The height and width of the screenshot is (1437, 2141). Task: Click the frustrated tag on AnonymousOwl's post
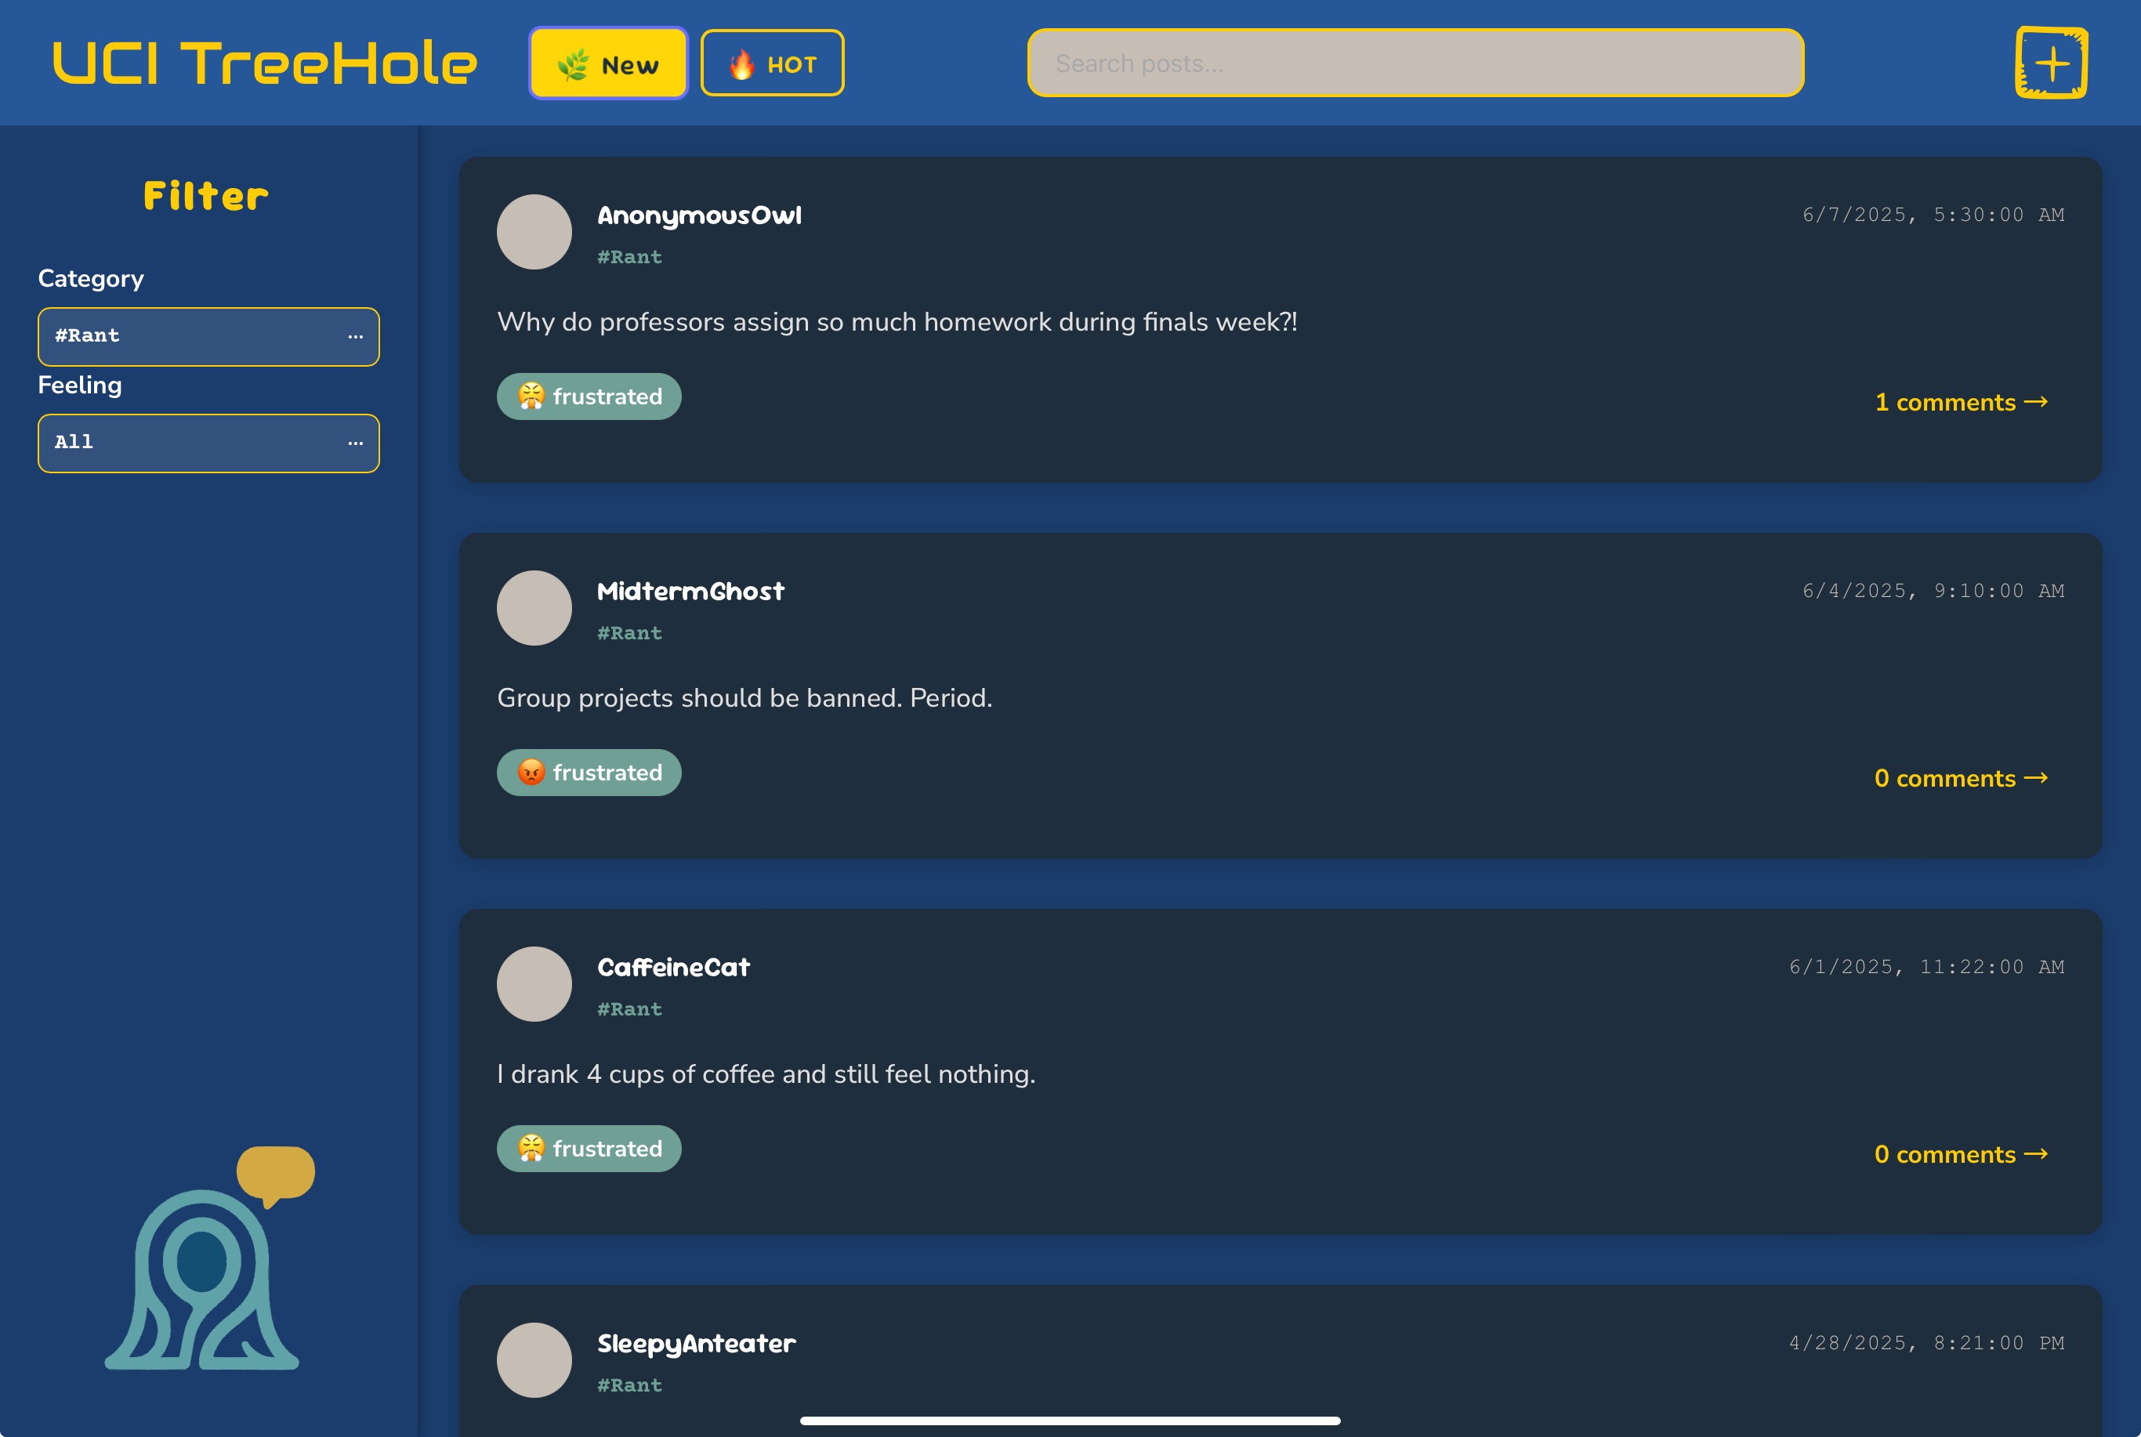589,396
